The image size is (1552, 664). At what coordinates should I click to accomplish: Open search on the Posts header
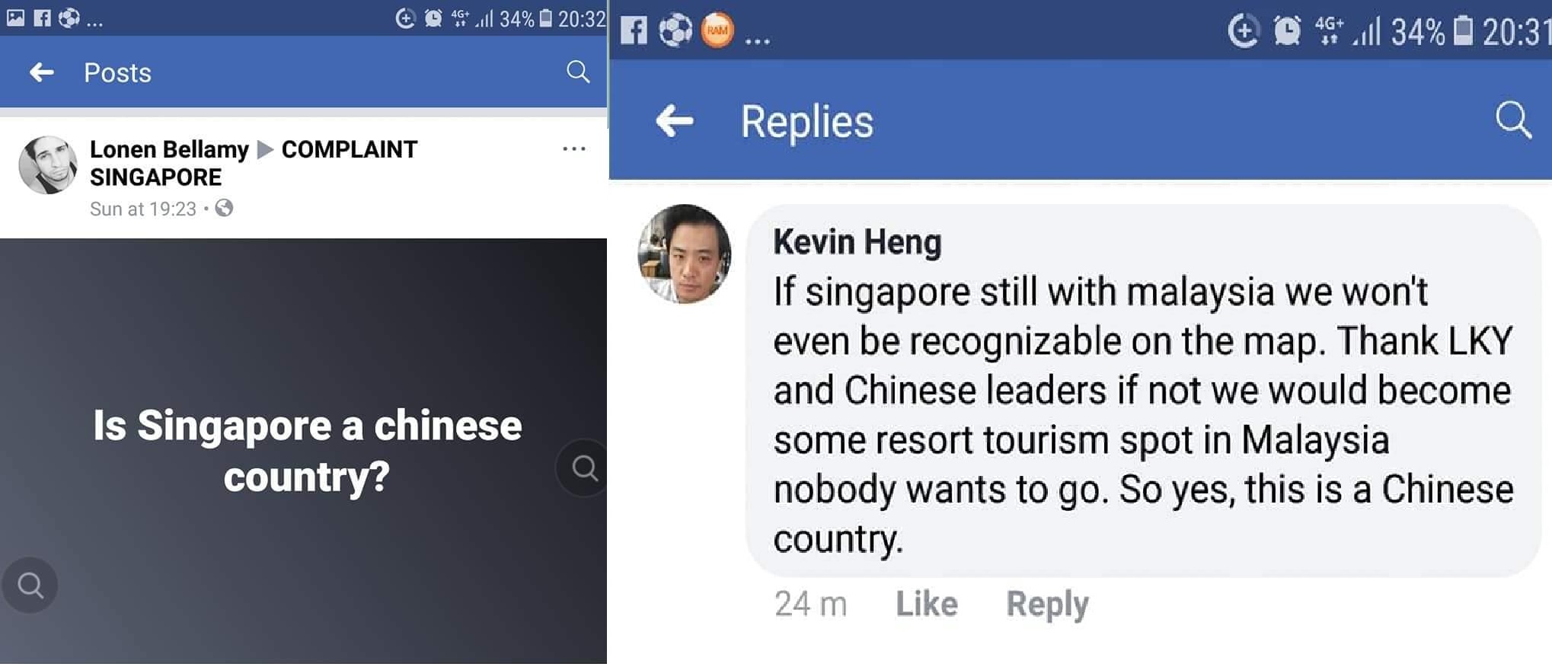click(x=578, y=72)
